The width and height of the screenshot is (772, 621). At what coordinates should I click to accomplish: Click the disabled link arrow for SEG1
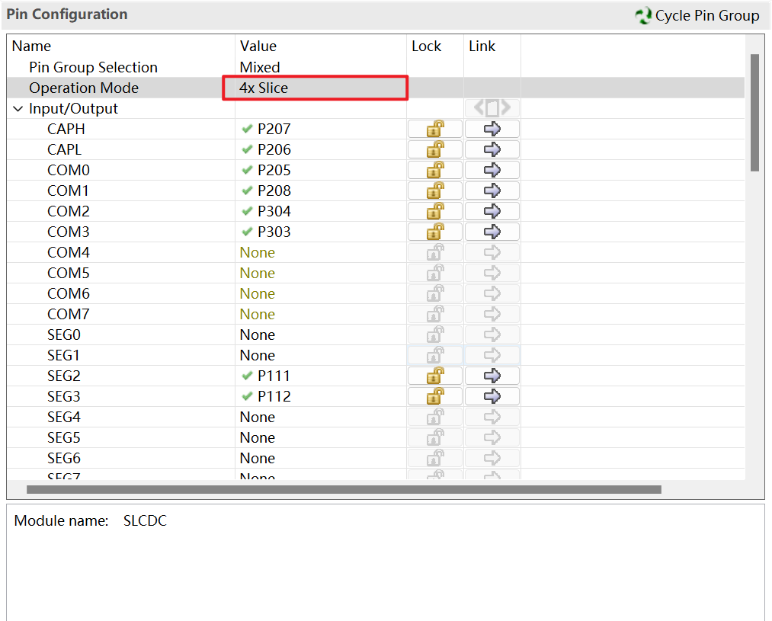492,355
